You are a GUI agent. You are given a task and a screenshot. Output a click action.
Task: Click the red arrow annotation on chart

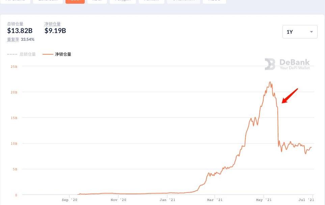(290, 95)
